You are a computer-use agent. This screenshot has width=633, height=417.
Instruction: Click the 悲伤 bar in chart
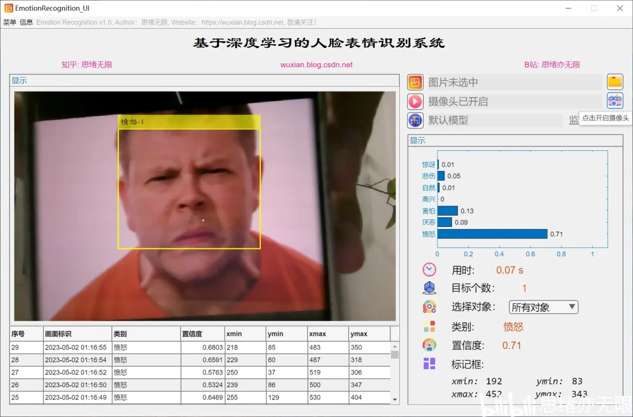[441, 176]
